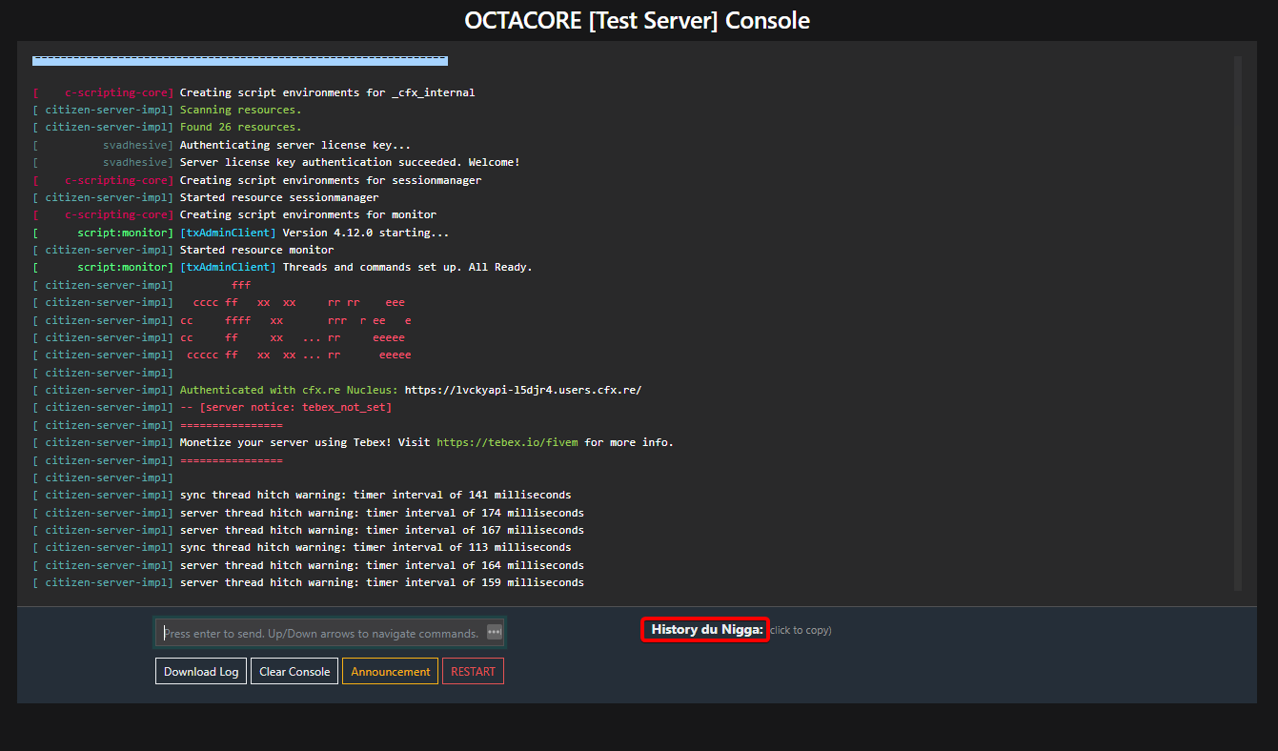The height and width of the screenshot is (751, 1278).
Task: Click the ellipsis icon in the command input
Action: click(494, 632)
